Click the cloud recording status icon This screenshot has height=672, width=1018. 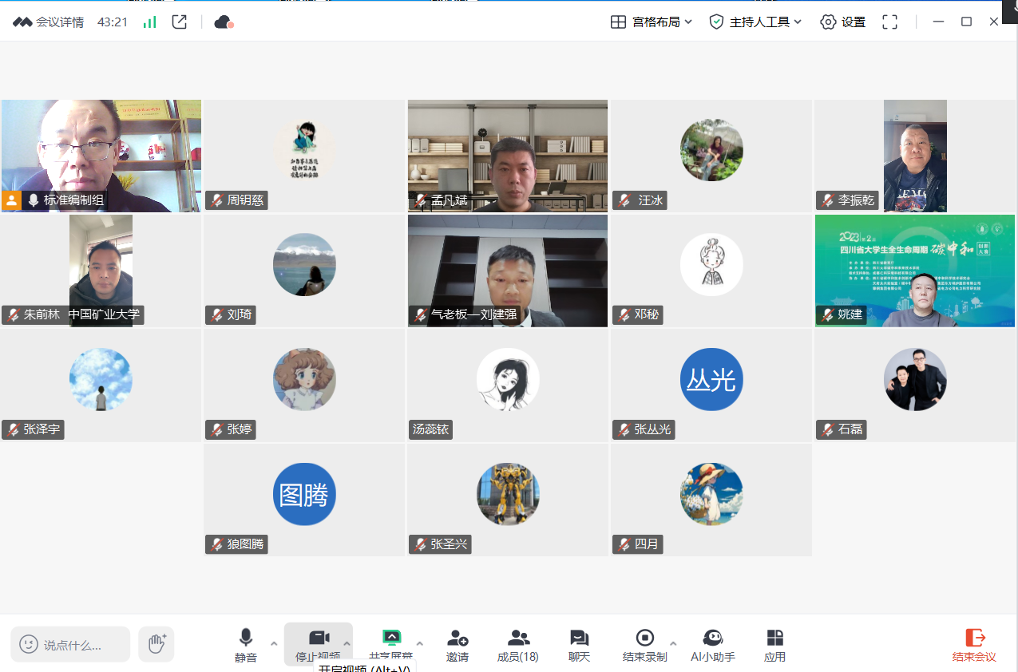[224, 22]
